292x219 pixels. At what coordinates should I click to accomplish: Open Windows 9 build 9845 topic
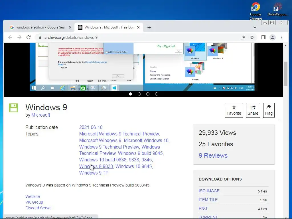click(140, 153)
